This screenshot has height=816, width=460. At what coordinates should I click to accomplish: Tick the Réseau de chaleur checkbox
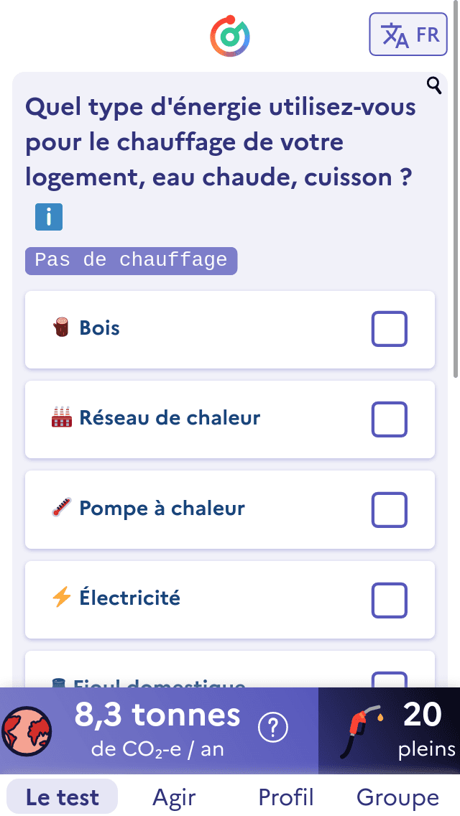[x=389, y=419]
